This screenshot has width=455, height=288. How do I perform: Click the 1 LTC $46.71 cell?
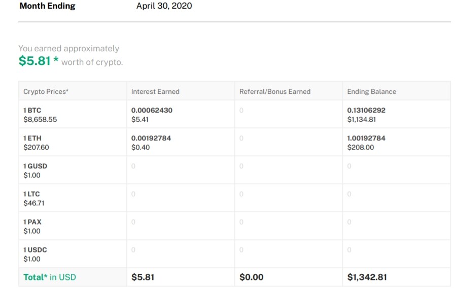[x=73, y=198]
